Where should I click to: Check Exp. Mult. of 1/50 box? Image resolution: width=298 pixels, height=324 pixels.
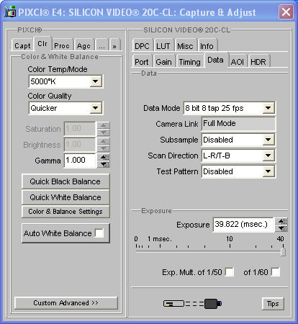[230, 272]
